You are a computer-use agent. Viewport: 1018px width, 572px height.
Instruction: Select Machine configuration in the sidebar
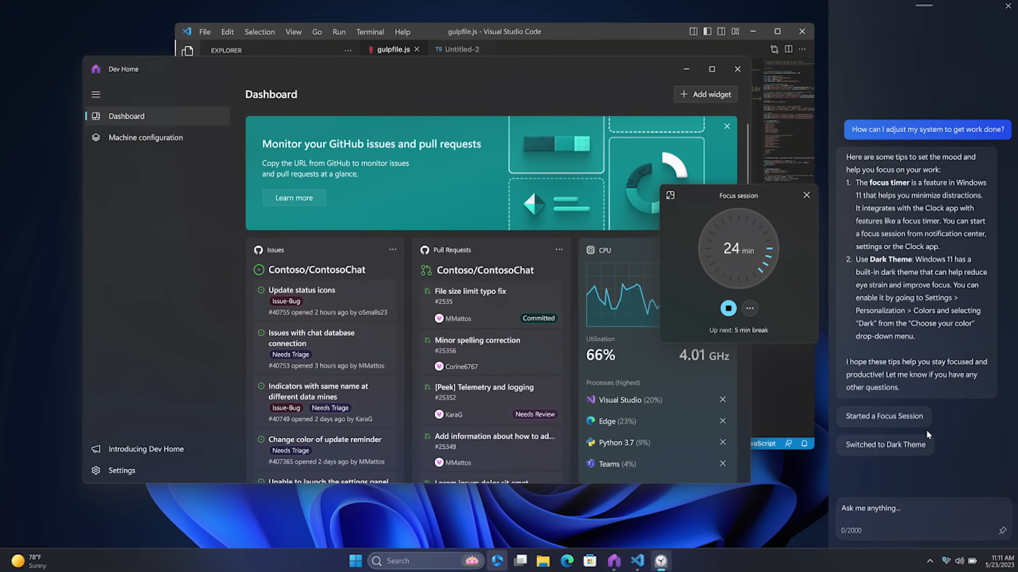click(145, 137)
